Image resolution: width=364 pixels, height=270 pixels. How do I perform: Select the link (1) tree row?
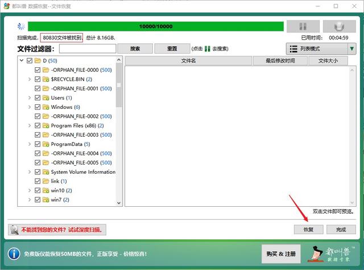[x=59, y=181]
